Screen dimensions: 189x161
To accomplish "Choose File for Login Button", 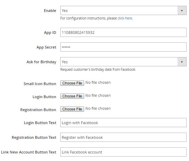I will (x=72, y=96).
